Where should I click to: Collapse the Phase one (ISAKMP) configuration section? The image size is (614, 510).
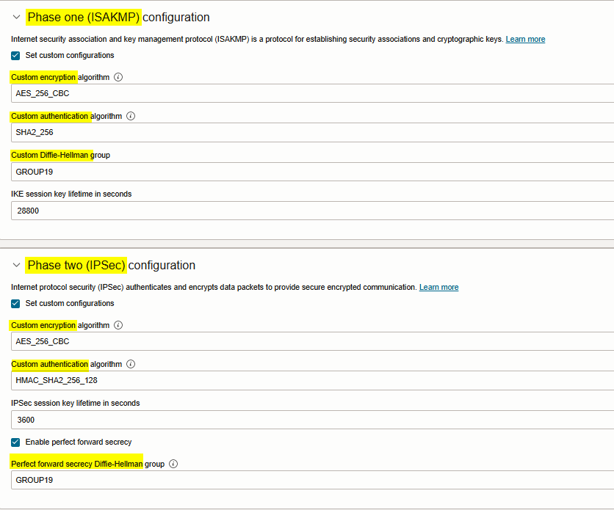coord(16,17)
